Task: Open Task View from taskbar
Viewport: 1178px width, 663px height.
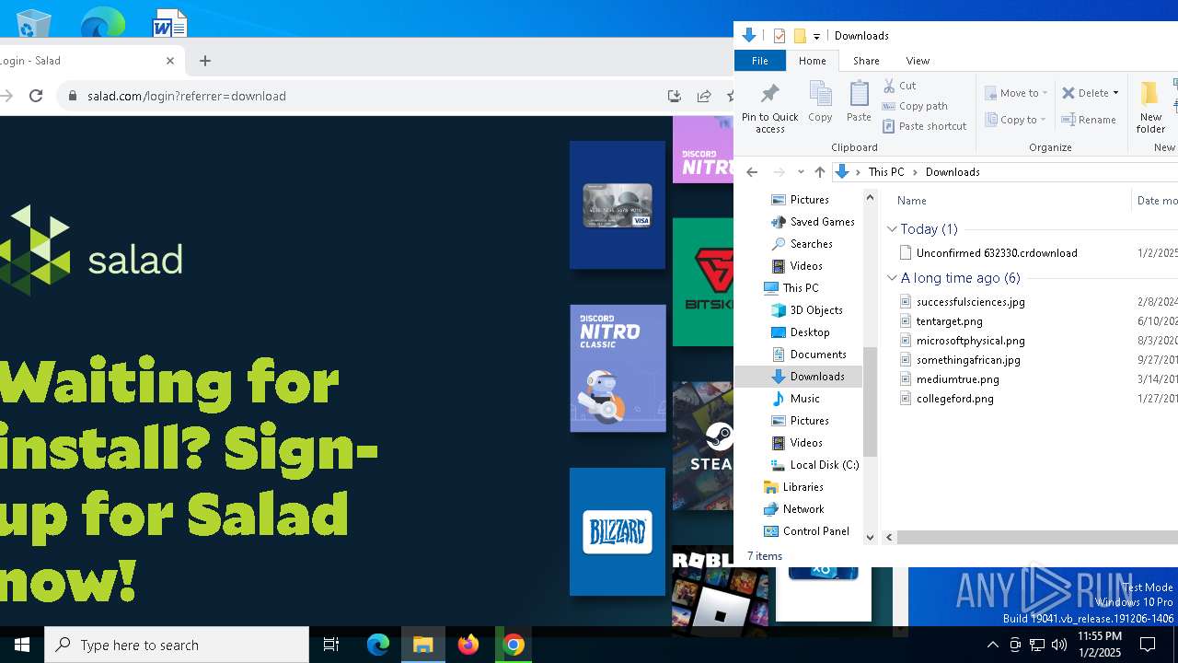Action: pyautogui.click(x=331, y=645)
